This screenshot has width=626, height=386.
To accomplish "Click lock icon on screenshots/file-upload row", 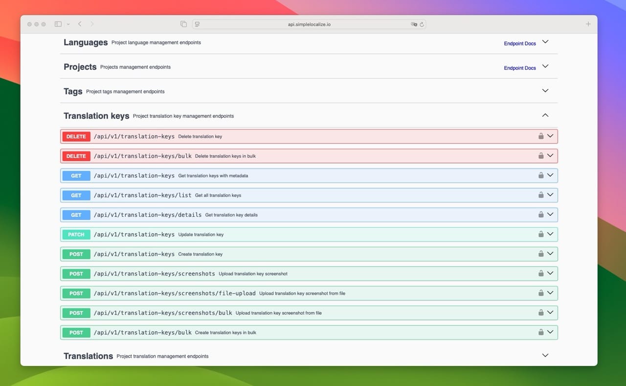I will tap(541, 293).
